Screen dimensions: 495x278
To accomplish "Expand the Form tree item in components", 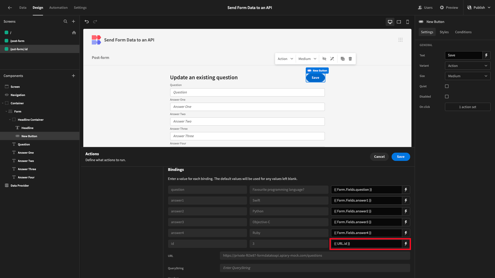I will point(6,111).
